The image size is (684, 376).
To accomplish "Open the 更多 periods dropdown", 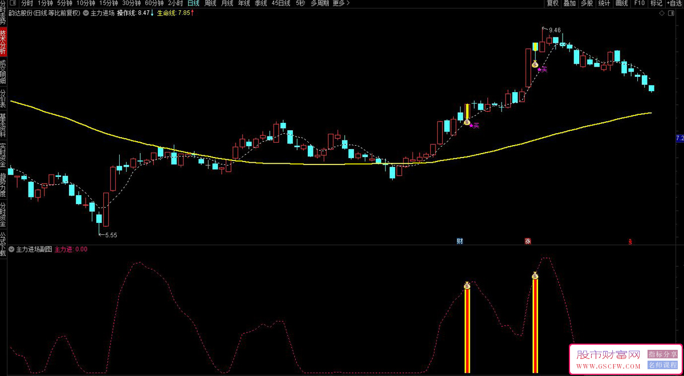I will click(x=341, y=3).
